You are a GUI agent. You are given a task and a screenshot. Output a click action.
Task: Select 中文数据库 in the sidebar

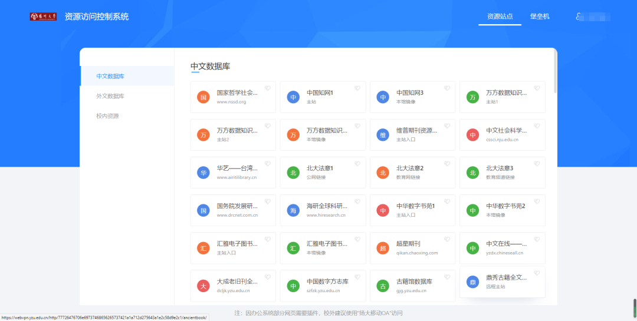[x=127, y=76]
